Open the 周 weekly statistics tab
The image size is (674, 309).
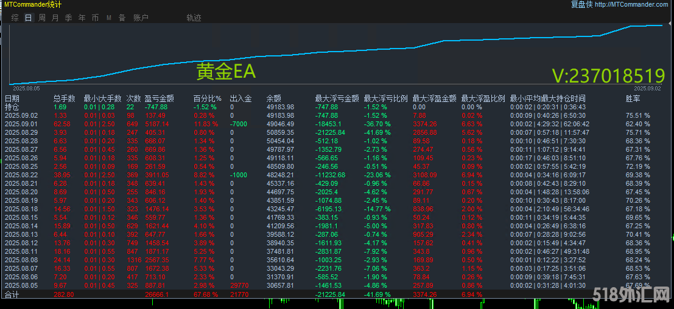point(41,18)
